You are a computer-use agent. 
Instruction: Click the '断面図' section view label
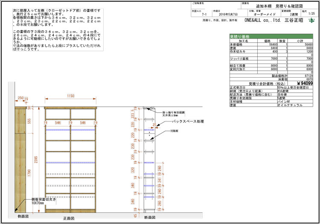[x=150, y=218]
